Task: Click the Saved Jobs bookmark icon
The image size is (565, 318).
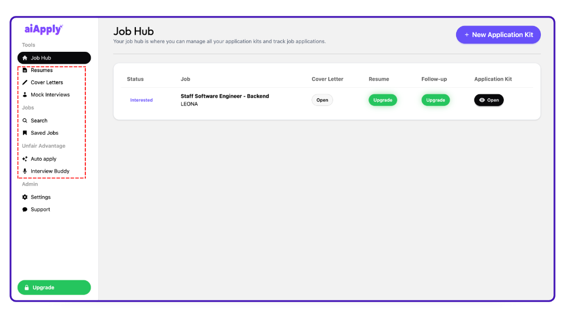Action: 25,132
